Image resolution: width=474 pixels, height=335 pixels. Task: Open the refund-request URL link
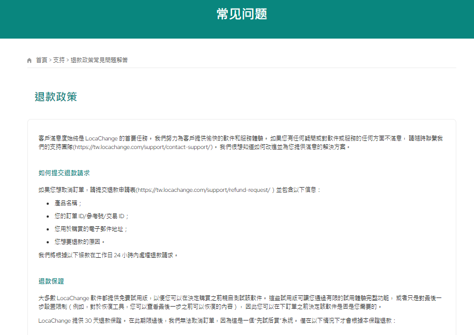(204, 190)
